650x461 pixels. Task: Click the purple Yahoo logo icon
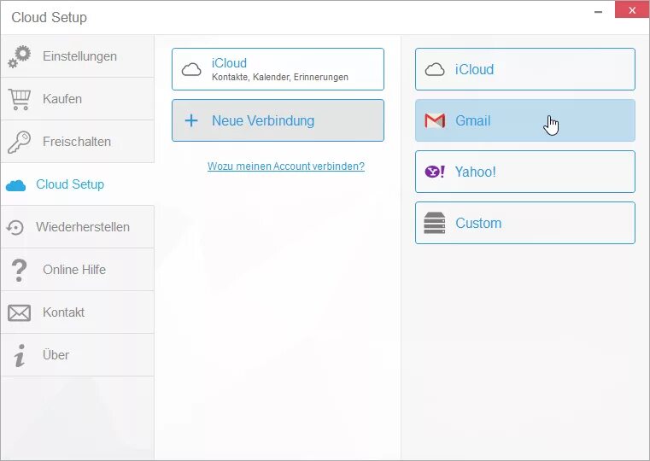(435, 172)
